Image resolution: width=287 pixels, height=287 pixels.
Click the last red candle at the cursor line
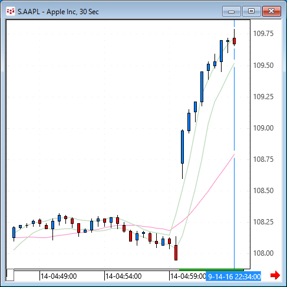pos(234,41)
